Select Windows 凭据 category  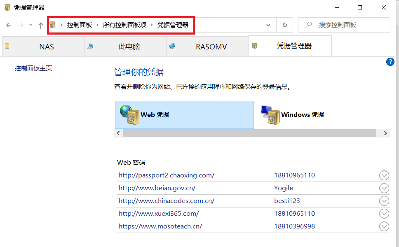coord(302,114)
